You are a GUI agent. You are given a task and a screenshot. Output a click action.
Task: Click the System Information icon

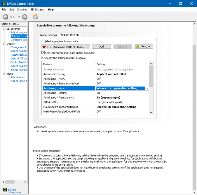[5, 190]
